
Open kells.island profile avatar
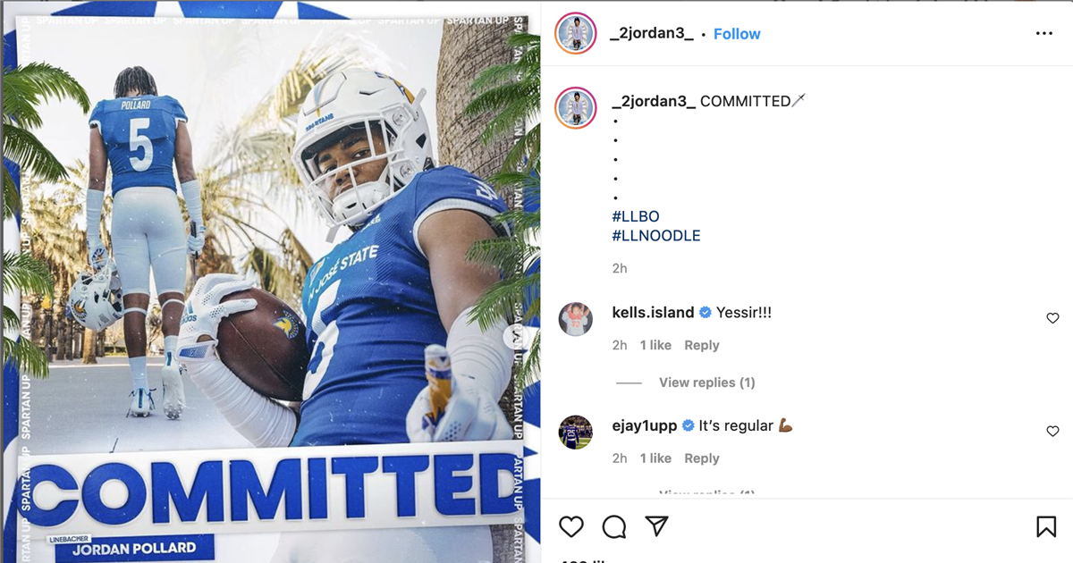click(576, 319)
